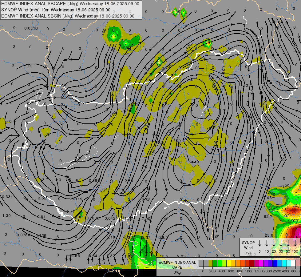
Task: Click the 7.43 value on the map
Action: coord(268,198)
